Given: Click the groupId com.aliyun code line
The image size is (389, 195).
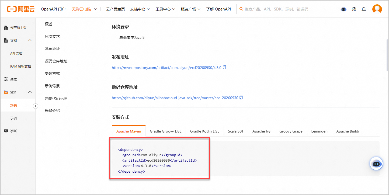Looking at the screenshot, I should pyautogui.click(x=152, y=155).
